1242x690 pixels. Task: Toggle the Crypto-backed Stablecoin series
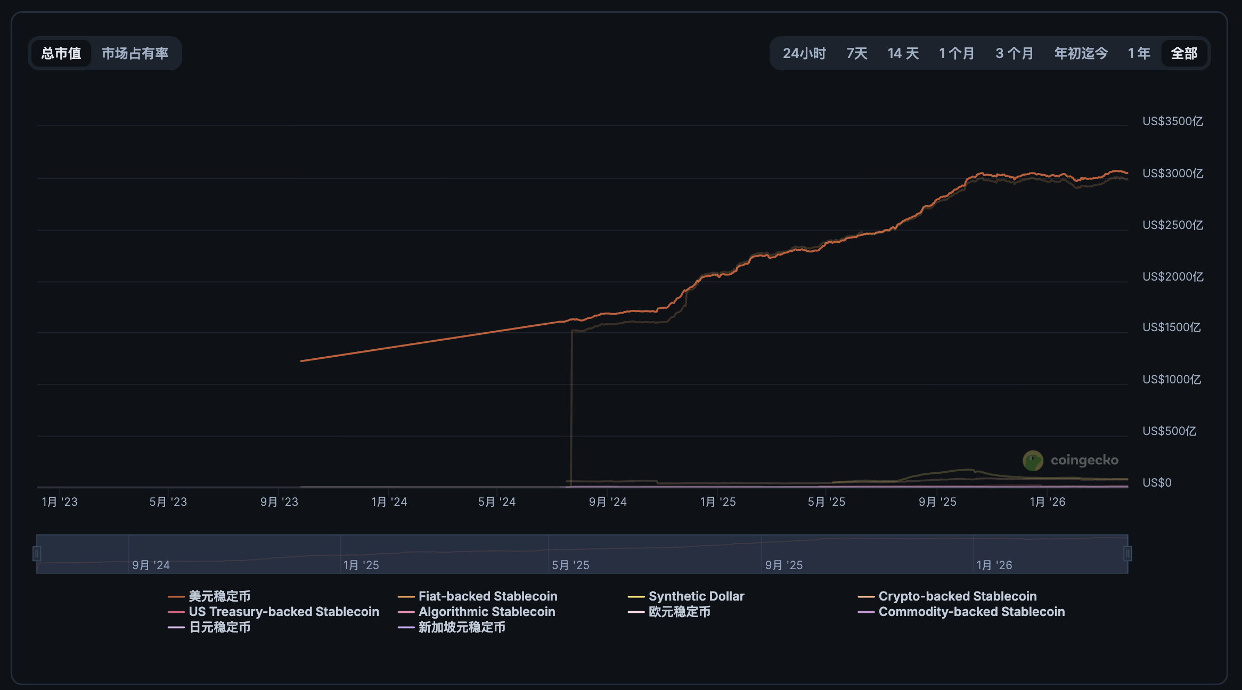[947, 596]
